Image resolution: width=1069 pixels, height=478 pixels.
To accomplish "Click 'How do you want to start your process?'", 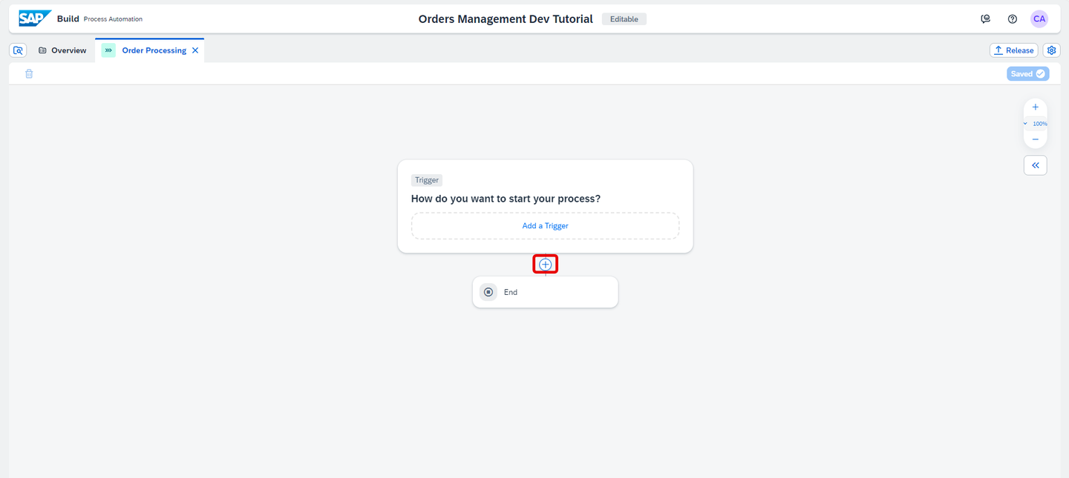I will click(506, 199).
